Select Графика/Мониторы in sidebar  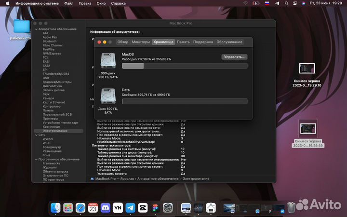tap(57, 82)
